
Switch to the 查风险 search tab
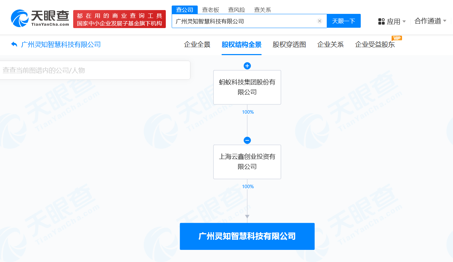[237, 10]
